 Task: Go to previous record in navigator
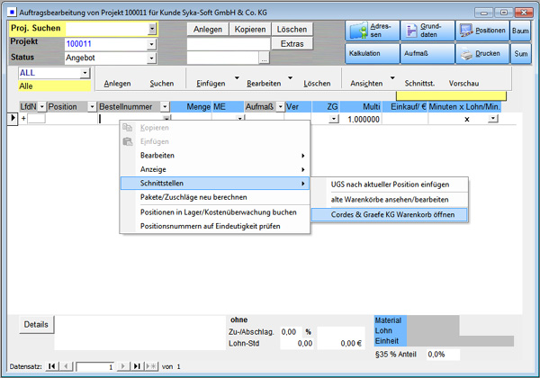[x=65, y=366]
